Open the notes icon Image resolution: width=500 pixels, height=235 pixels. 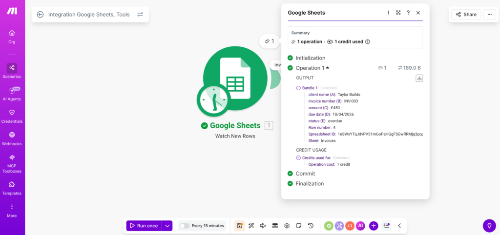click(x=299, y=226)
